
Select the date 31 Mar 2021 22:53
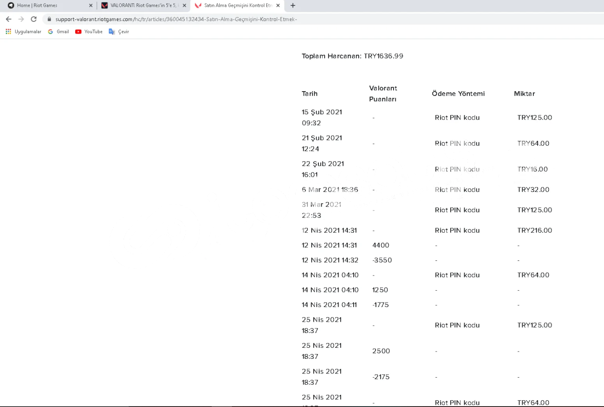[321, 210]
